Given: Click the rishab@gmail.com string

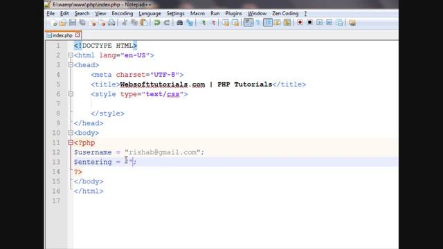Looking at the screenshot, I should (x=163, y=152).
